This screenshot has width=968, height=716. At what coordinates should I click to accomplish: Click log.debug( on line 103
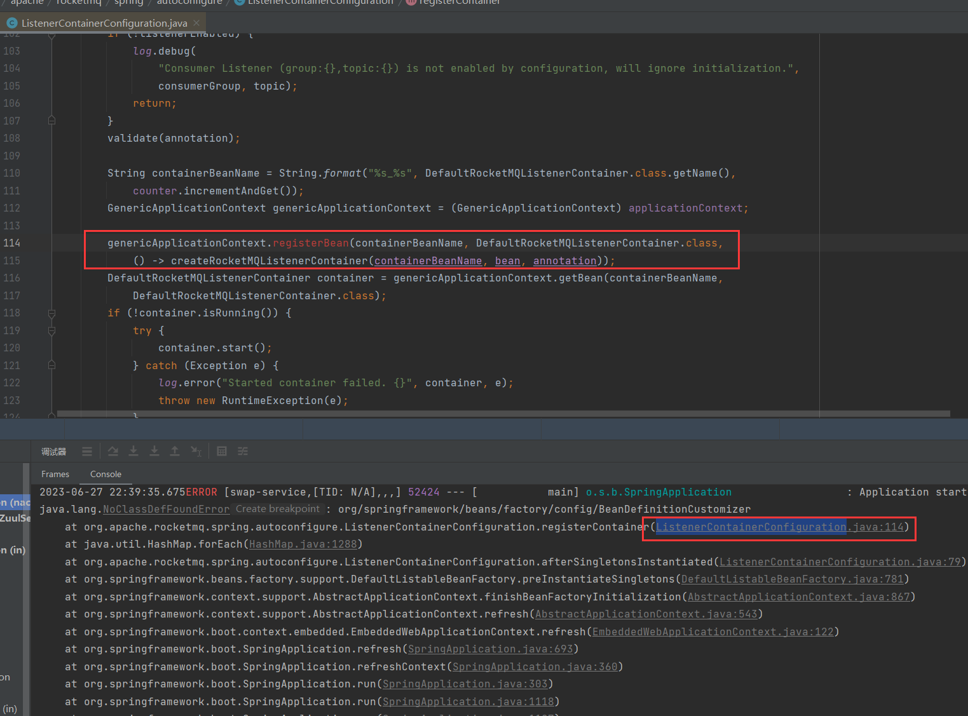coord(165,51)
